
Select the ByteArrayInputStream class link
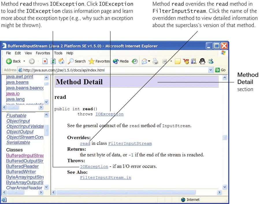point(25,177)
